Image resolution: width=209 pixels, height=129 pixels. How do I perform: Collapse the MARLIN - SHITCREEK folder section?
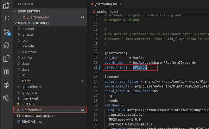15,23
